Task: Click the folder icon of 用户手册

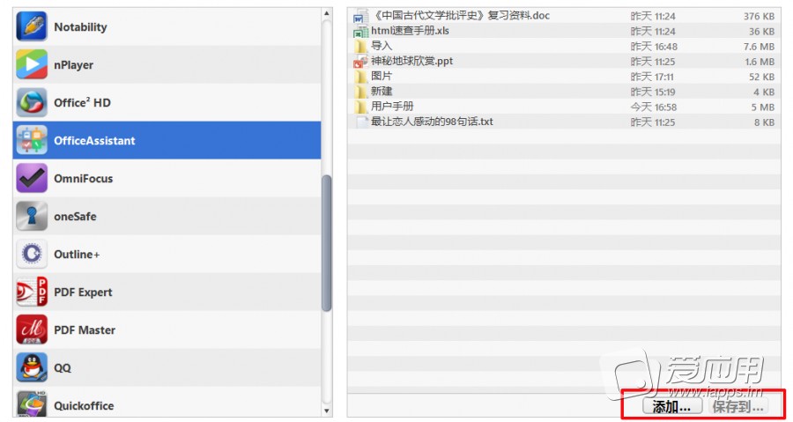Action: pyautogui.click(x=360, y=107)
